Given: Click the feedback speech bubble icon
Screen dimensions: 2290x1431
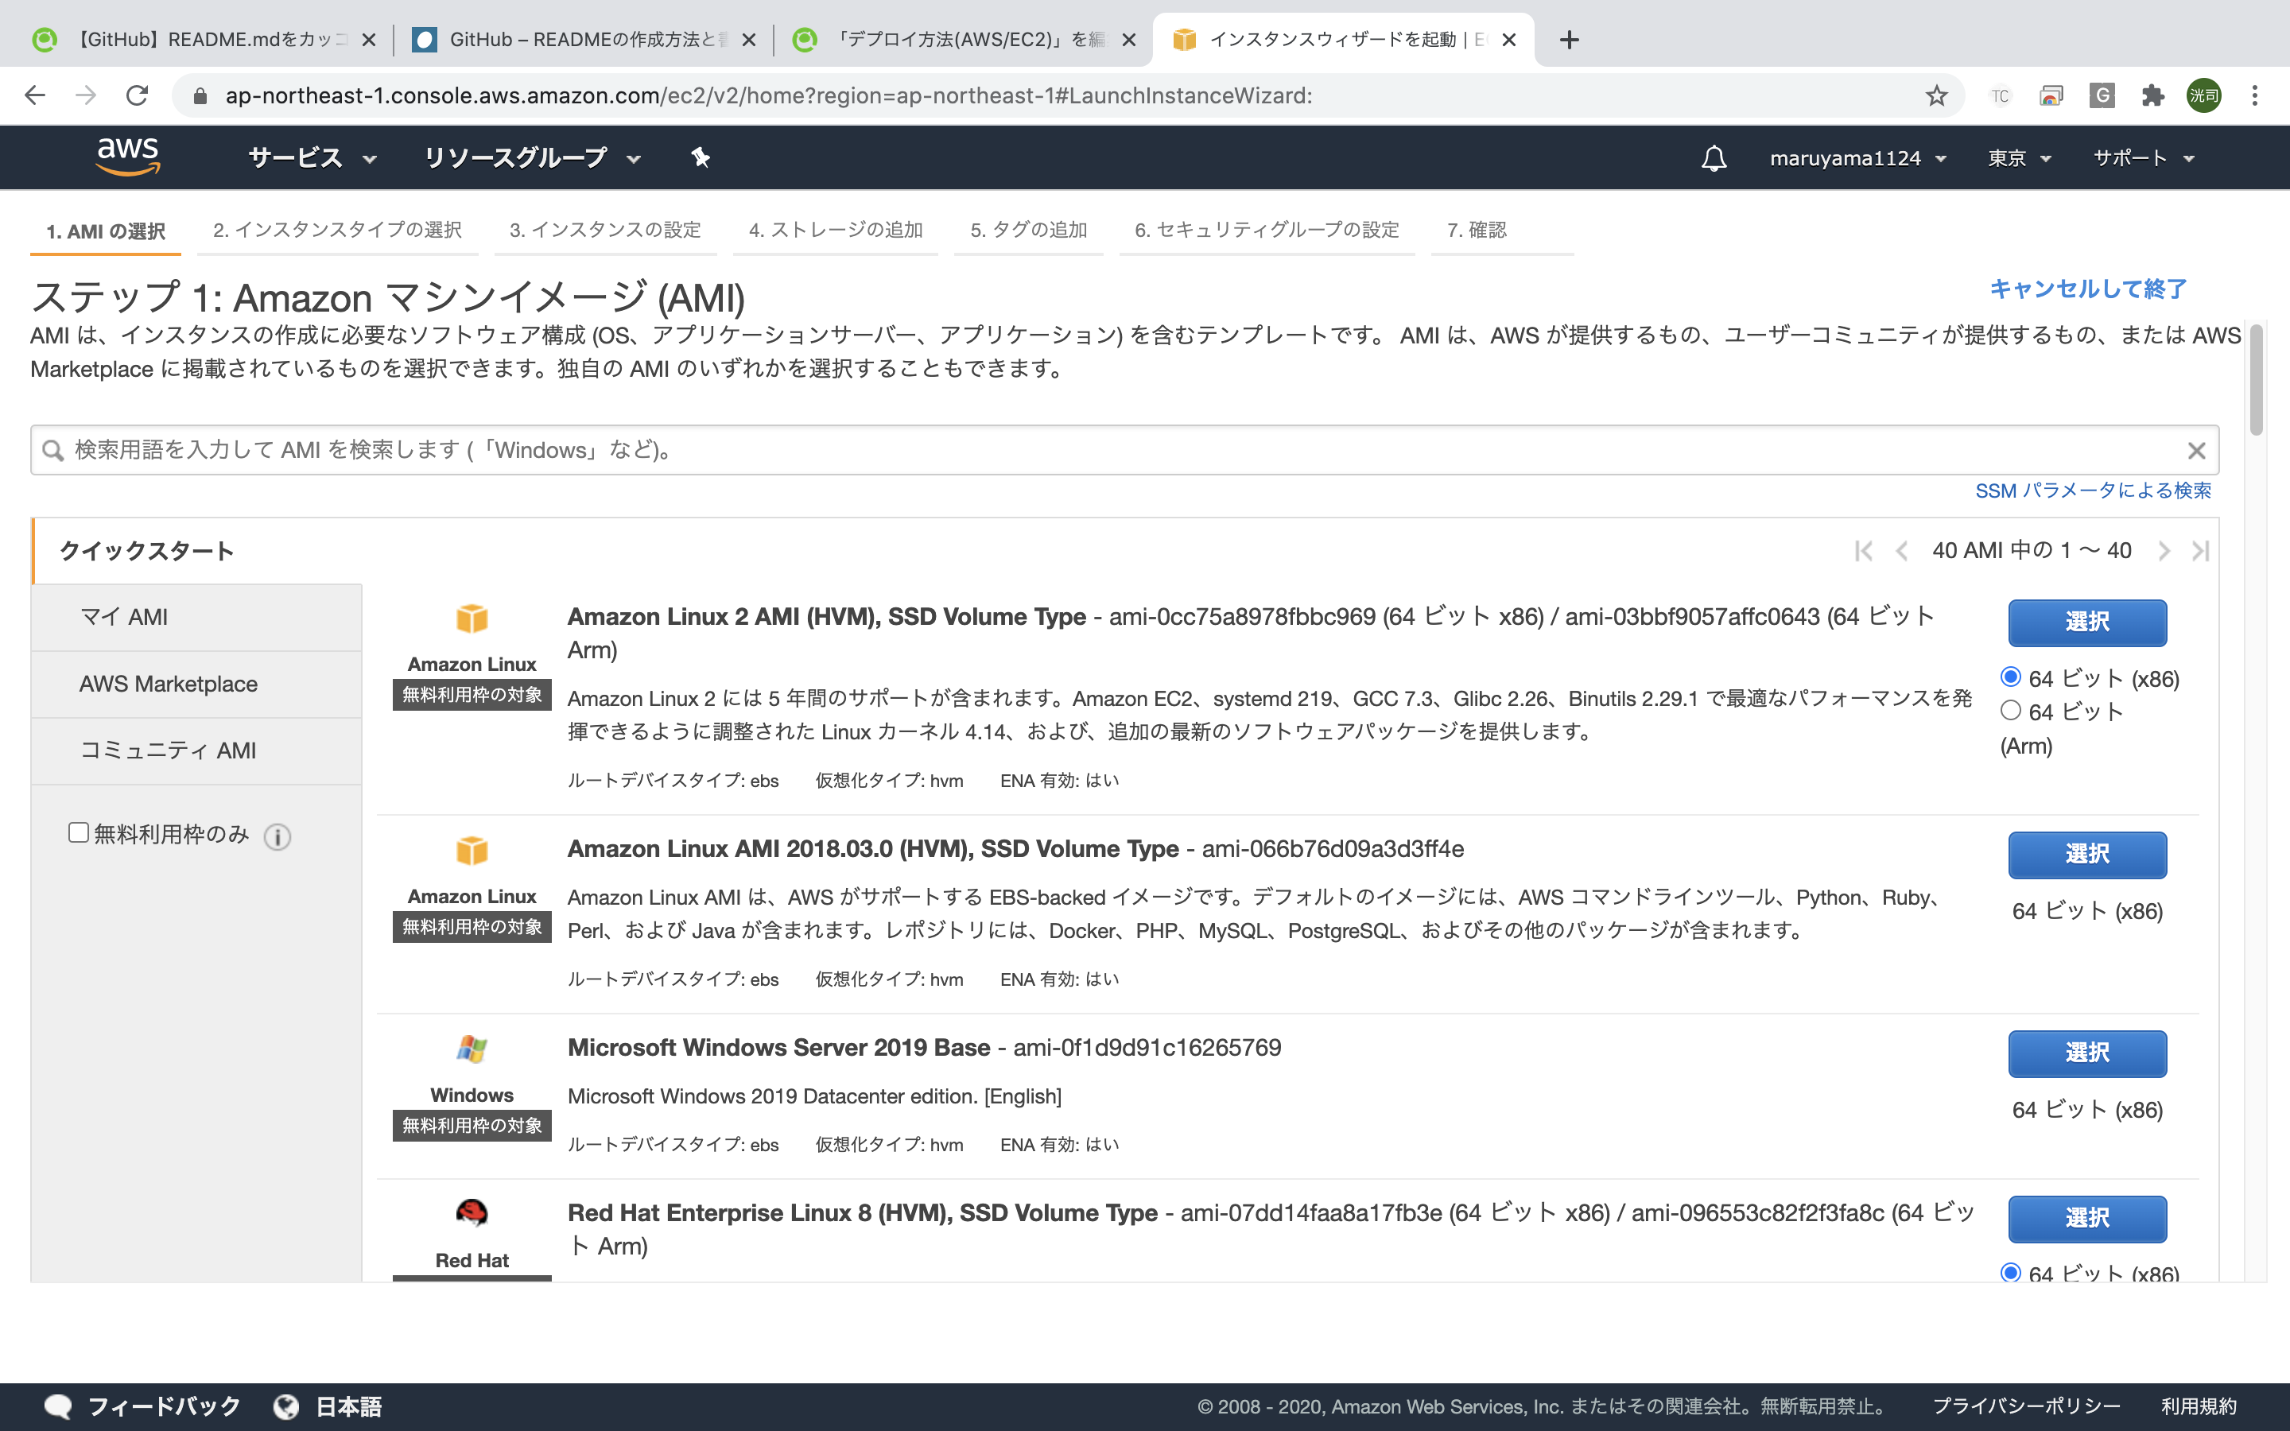Looking at the screenshot, I should click(59, 1406).
